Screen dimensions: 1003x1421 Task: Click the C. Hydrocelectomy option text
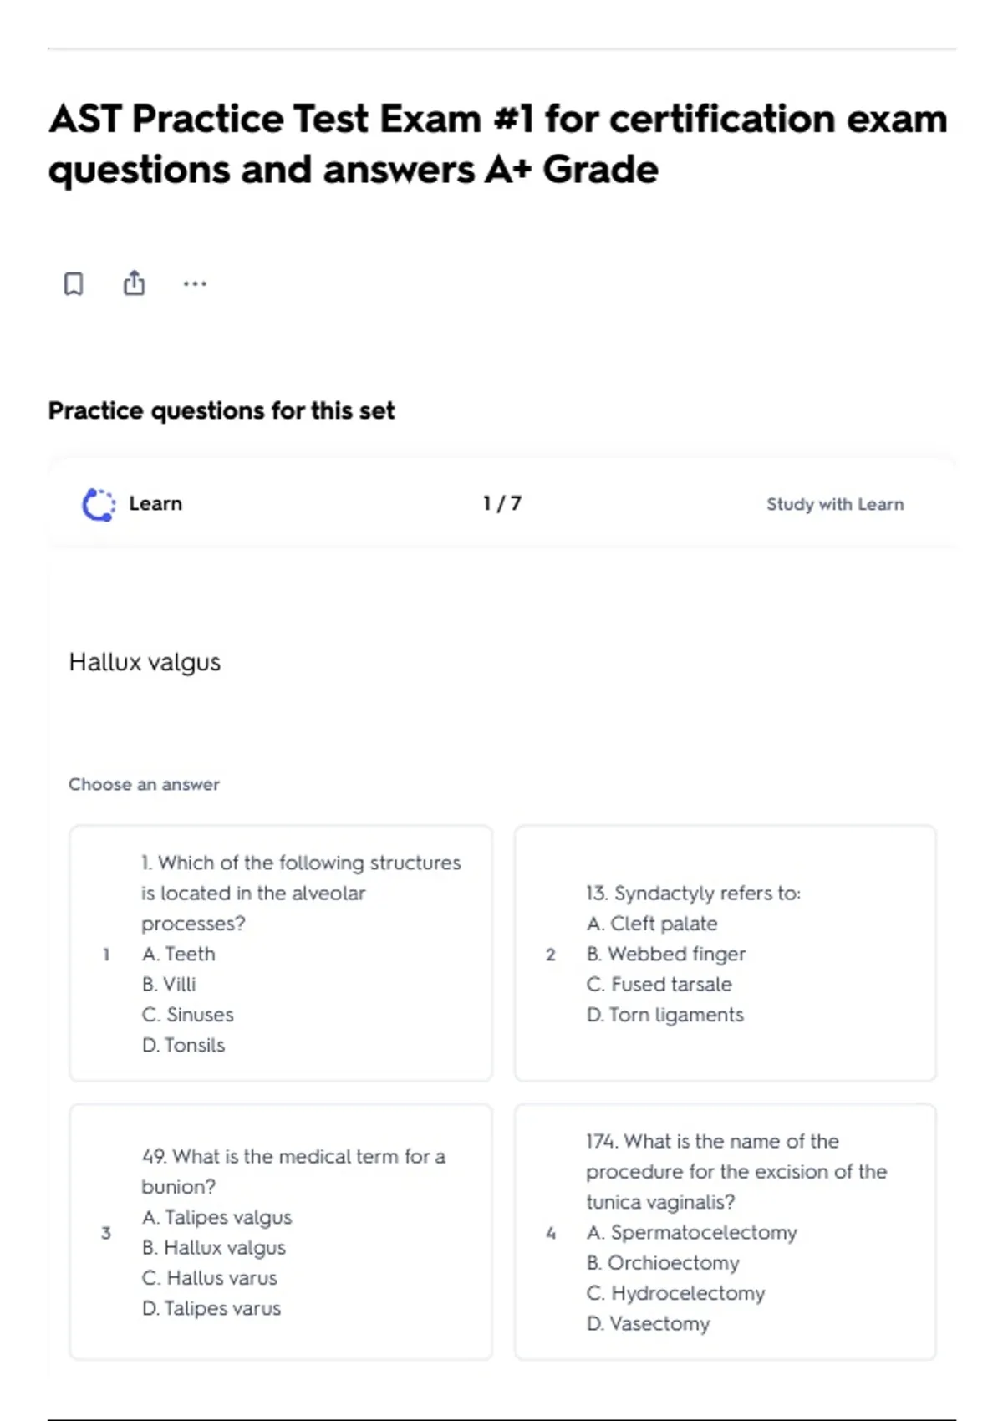675,1293
